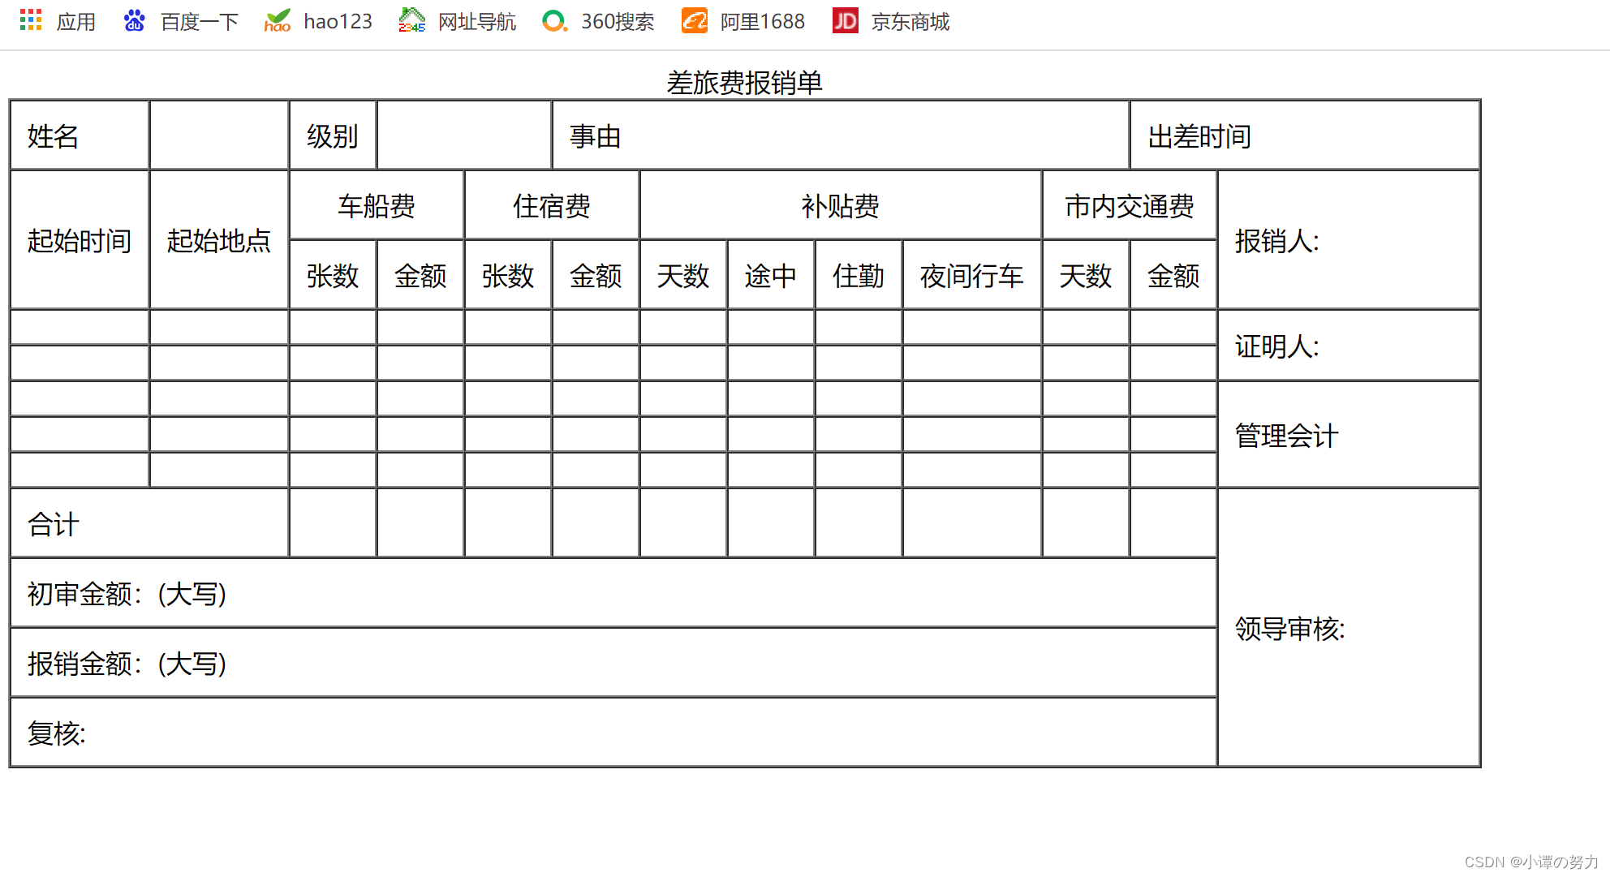Viewport: 1610px width, 877px height.
Task: Click the 住勤 cell
Action: [859, 275]
